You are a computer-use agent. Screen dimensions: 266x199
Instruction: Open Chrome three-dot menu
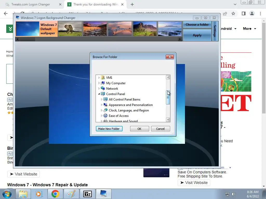coord(260,13)
